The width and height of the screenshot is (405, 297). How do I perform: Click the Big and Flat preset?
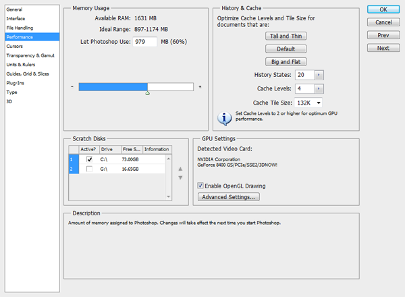(286, 61)
